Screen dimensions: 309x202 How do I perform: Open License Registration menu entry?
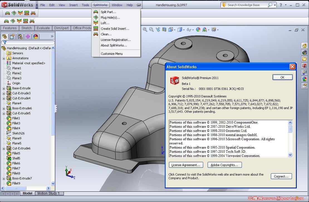(x=116, y=40)
